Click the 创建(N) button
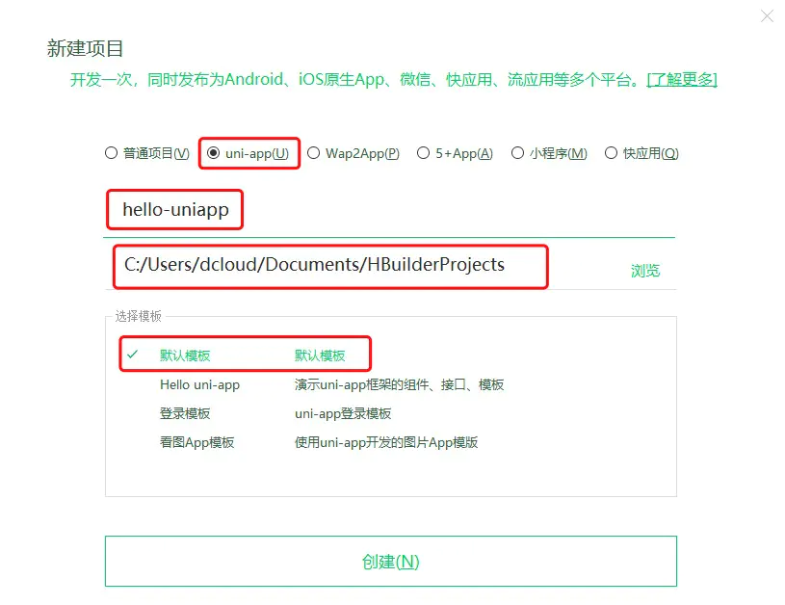The height and width of the screenshot is (605, 785). click(390, 561)
